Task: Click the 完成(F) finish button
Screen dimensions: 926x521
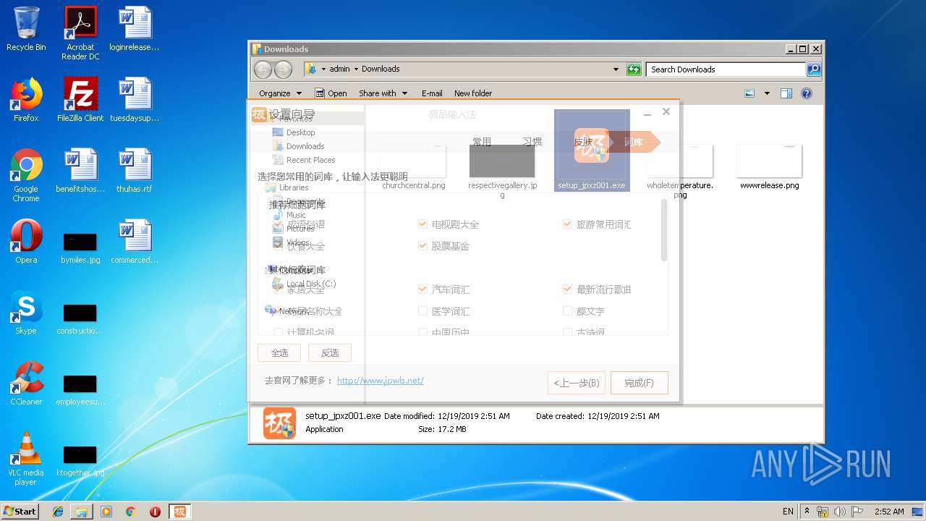Action: coord(639,383)
